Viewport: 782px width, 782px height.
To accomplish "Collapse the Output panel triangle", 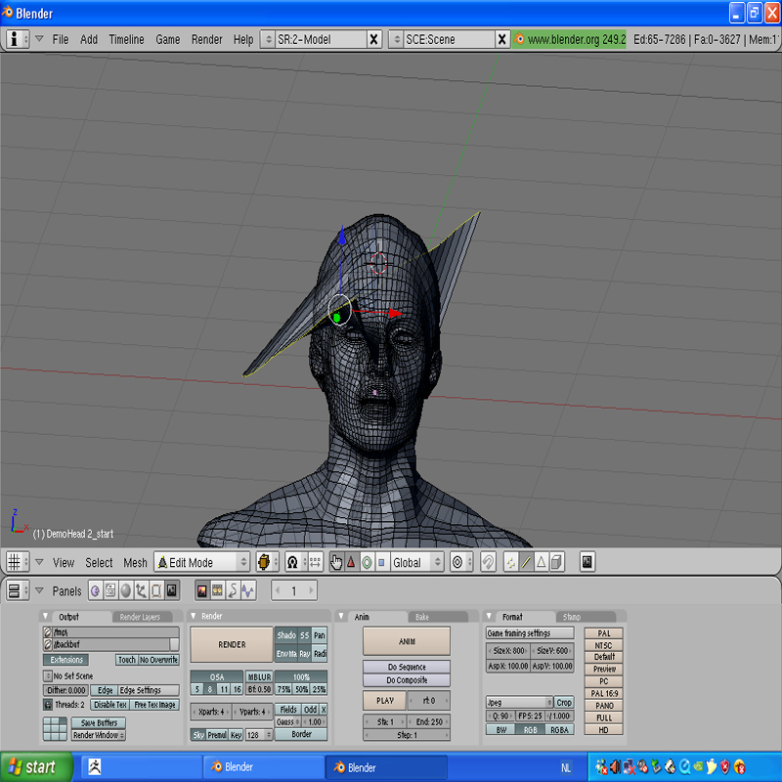I will pyautogui.click(x=45, y=617).
